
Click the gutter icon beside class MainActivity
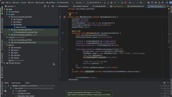pos(64,17)
